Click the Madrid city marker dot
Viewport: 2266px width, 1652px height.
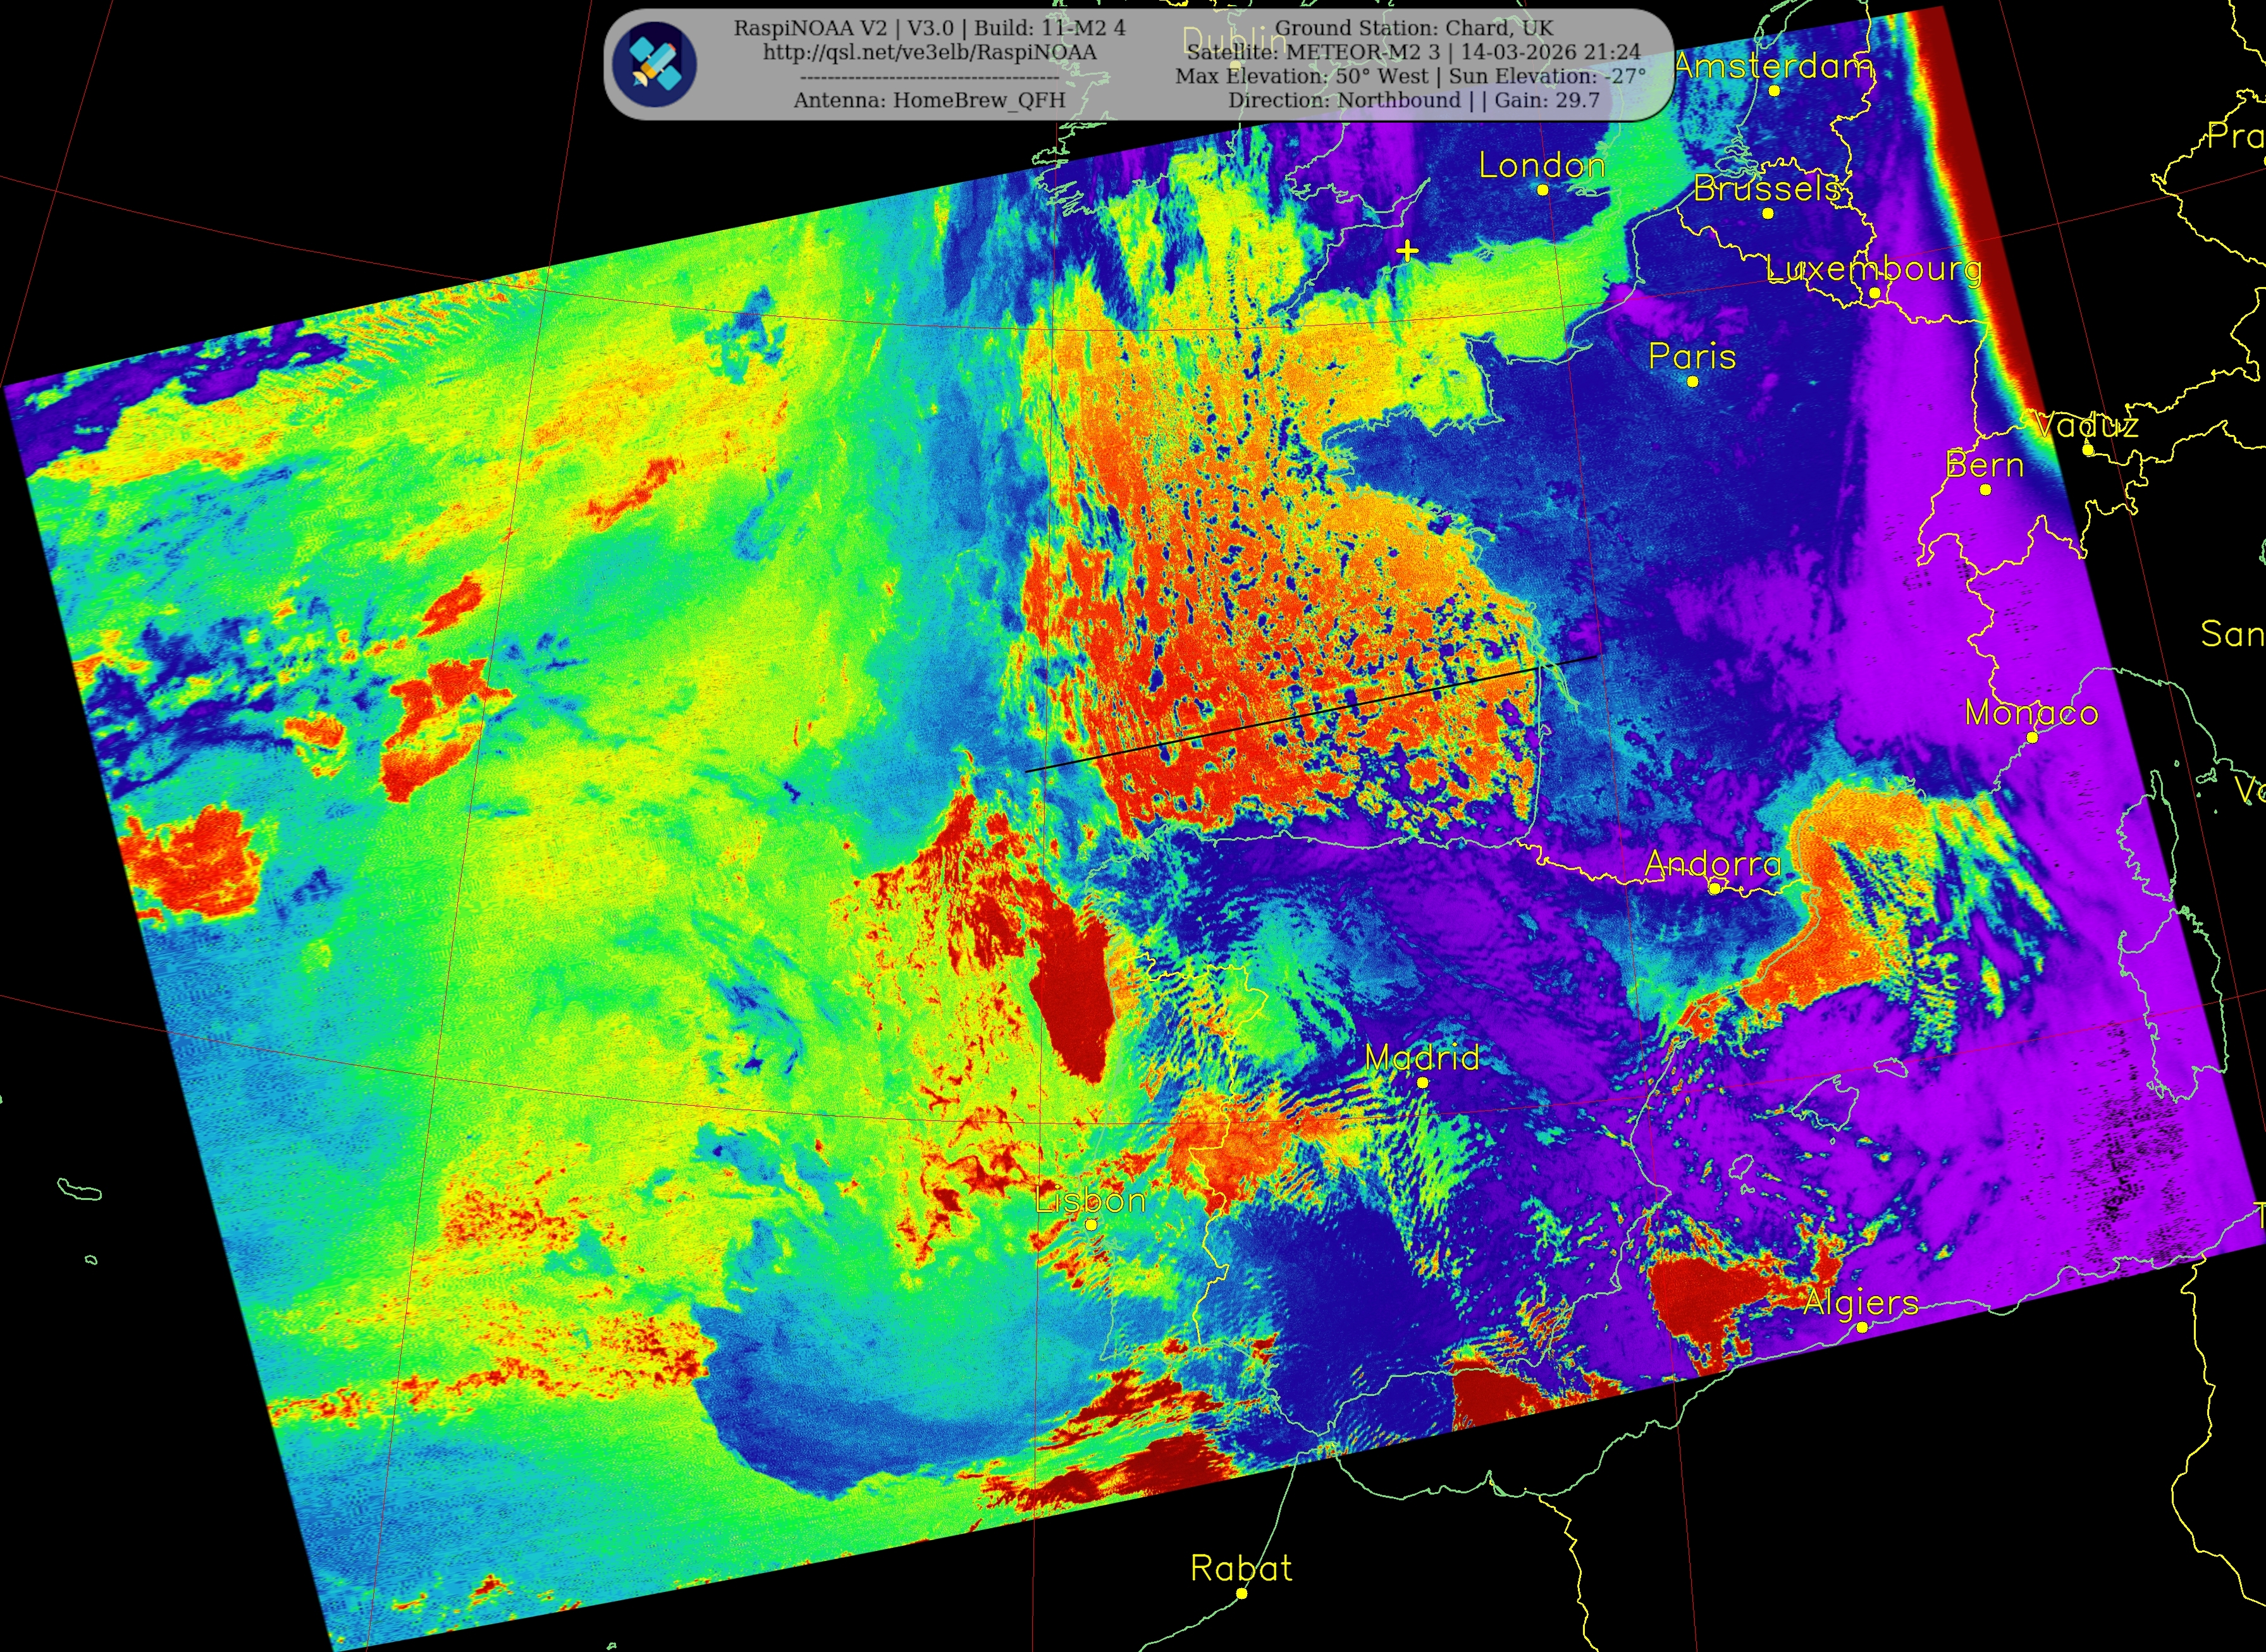coord(1422,1082)
